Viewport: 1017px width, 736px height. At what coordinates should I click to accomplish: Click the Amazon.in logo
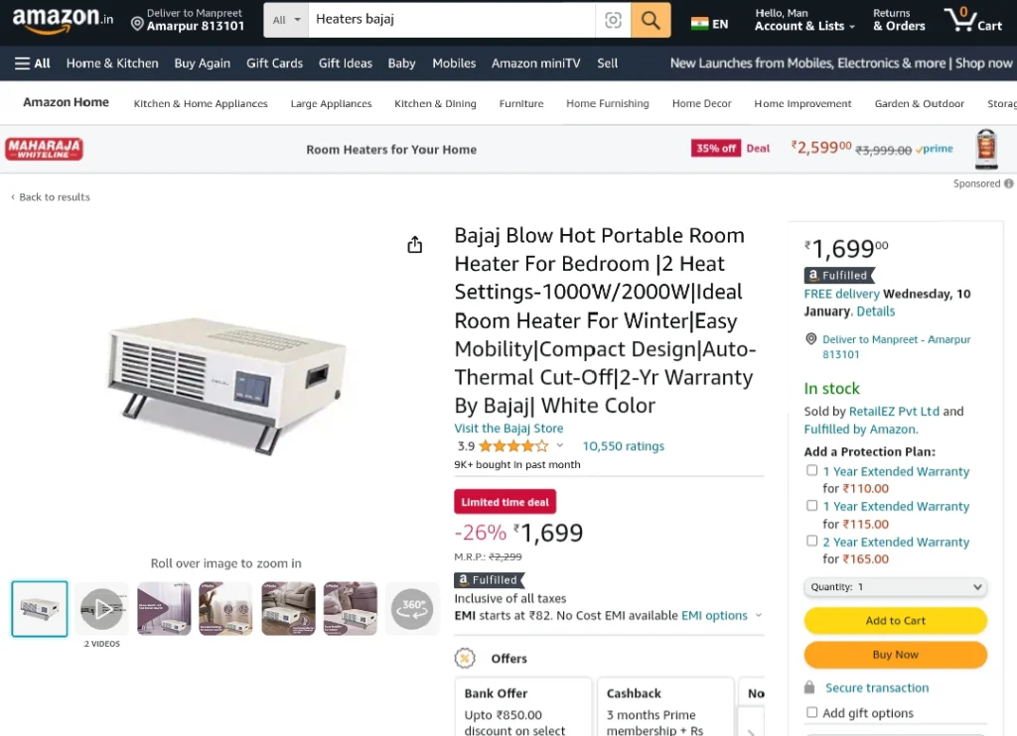[63, 20]
